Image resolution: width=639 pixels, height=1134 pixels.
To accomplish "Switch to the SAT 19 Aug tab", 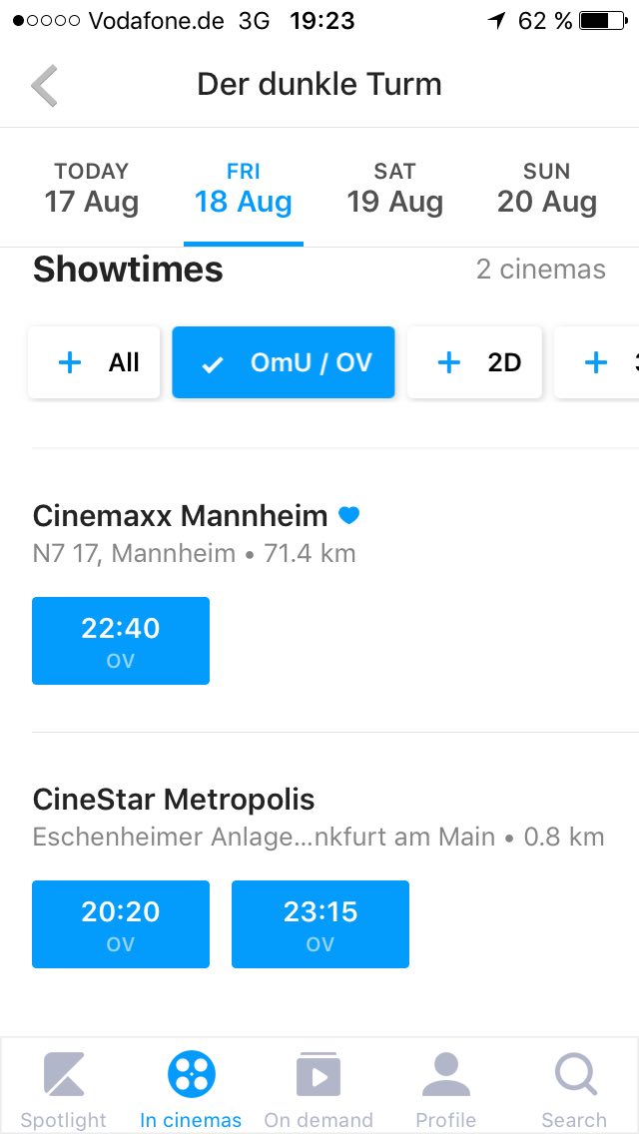I will point(394,189).
